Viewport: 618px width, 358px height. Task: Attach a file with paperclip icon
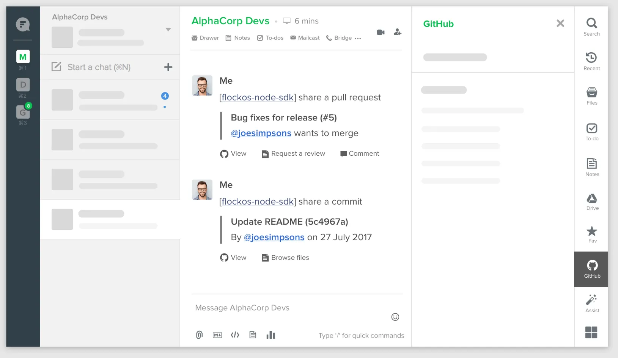pos(199,335)
